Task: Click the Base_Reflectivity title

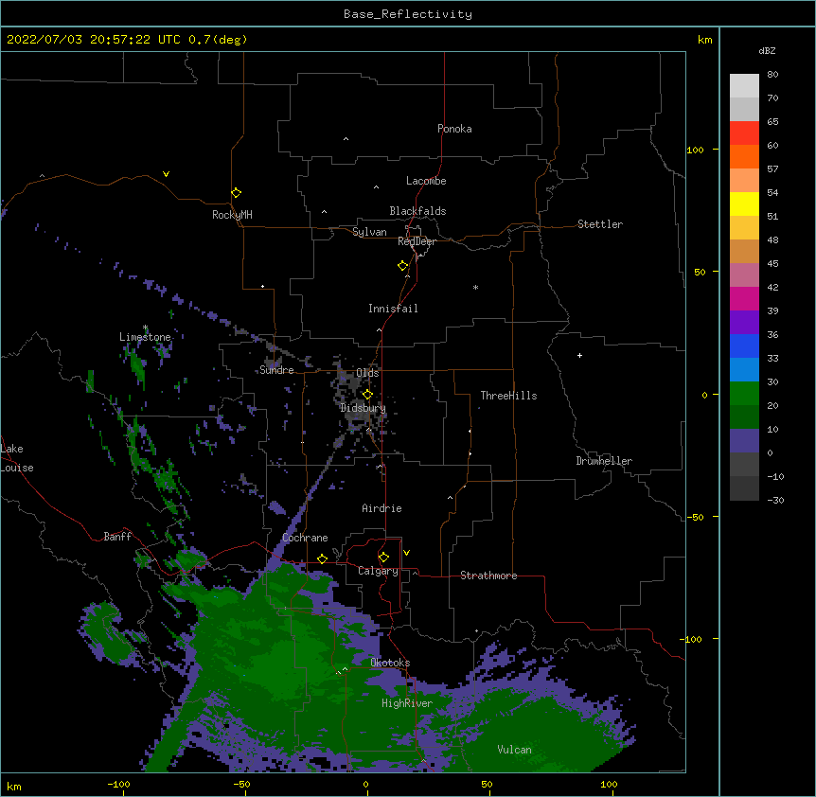Action: point(408,14)
